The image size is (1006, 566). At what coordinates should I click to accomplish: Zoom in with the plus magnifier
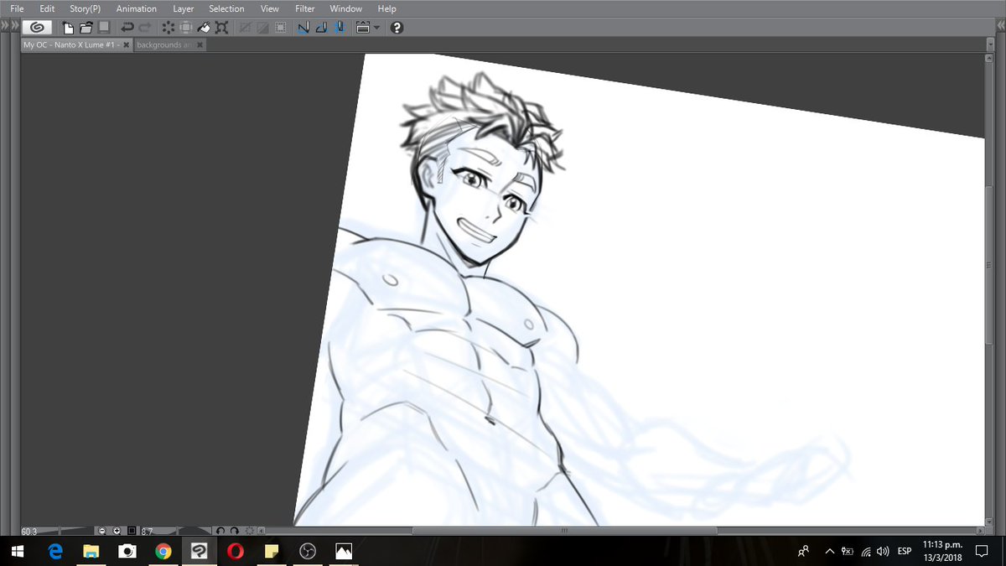(x=117, y=531)
